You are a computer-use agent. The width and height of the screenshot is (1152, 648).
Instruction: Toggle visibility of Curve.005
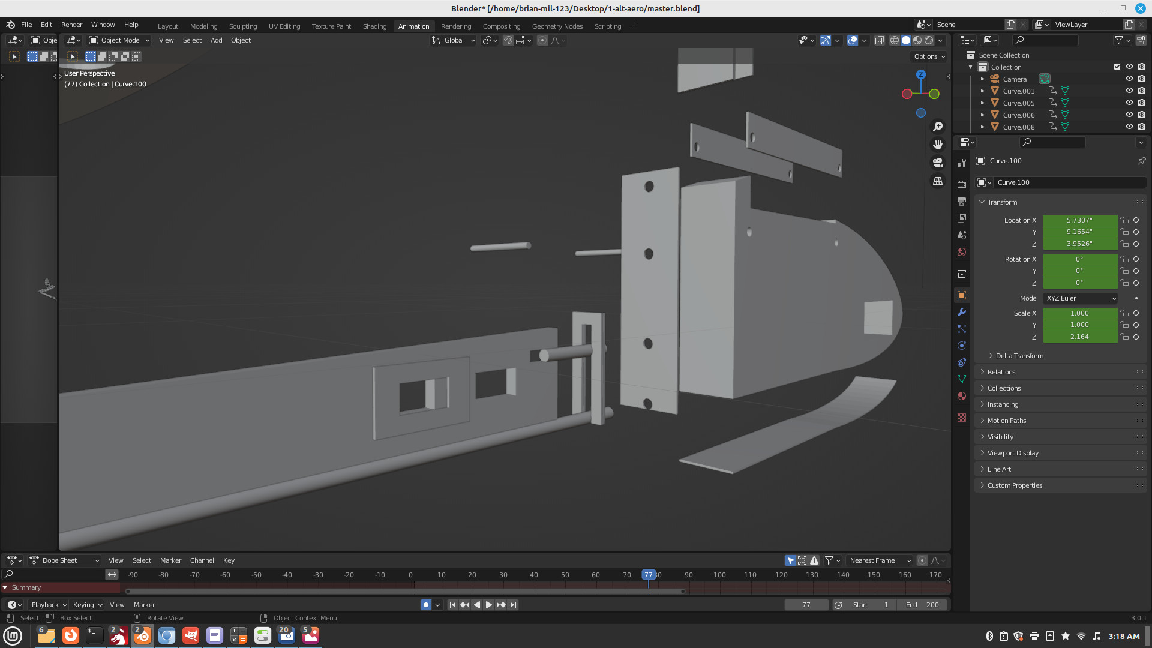coord(1129,103)
